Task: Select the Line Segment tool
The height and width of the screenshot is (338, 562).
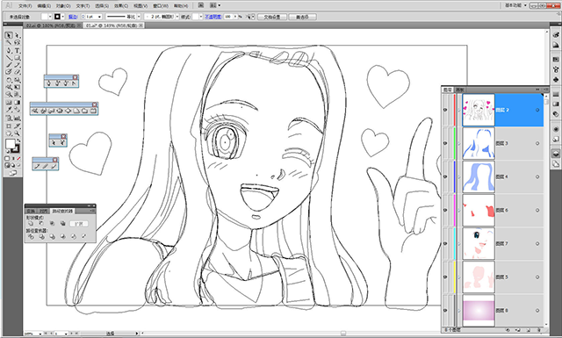Action: point(9,58)
